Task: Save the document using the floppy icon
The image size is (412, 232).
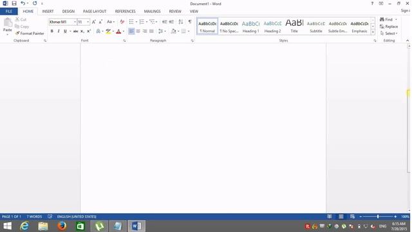Action: pyautogui.click(x=14, y=3)
